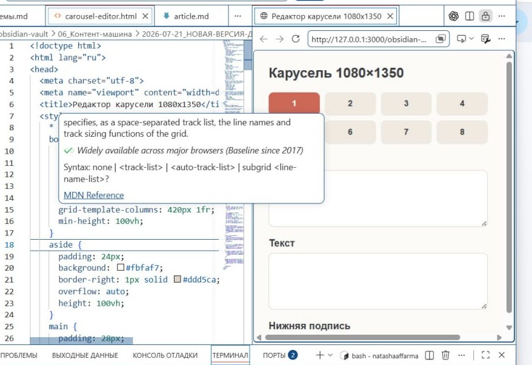Click the preview vertical scrollbar thumb

(x=509, y=188)
